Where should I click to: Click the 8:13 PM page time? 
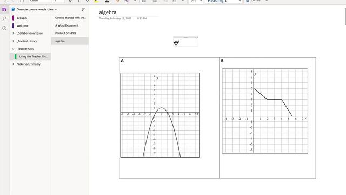click(x=142, y=18)
